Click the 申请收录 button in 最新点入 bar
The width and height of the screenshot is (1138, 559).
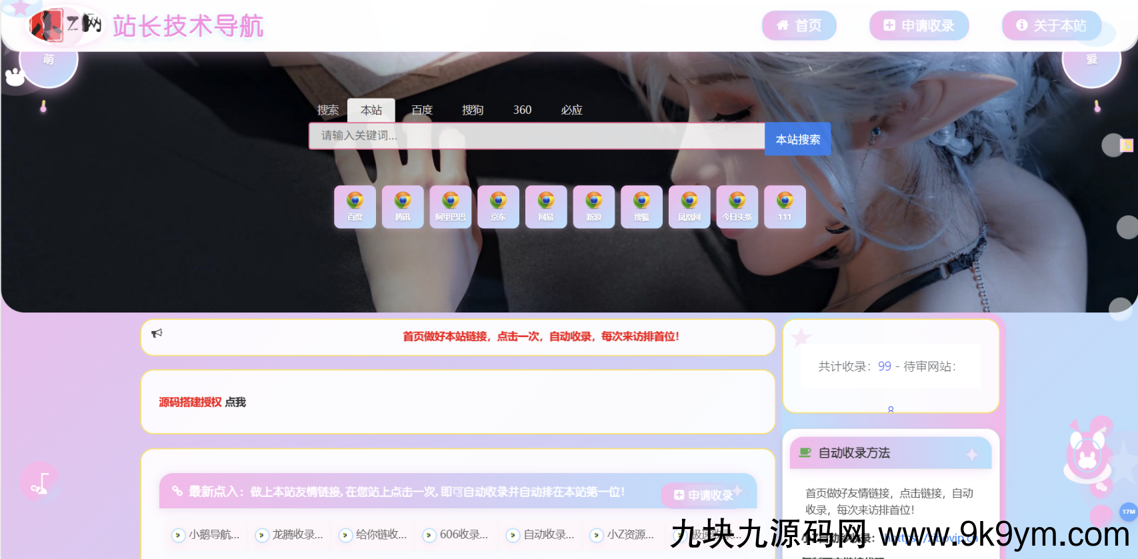click(704, 495)
